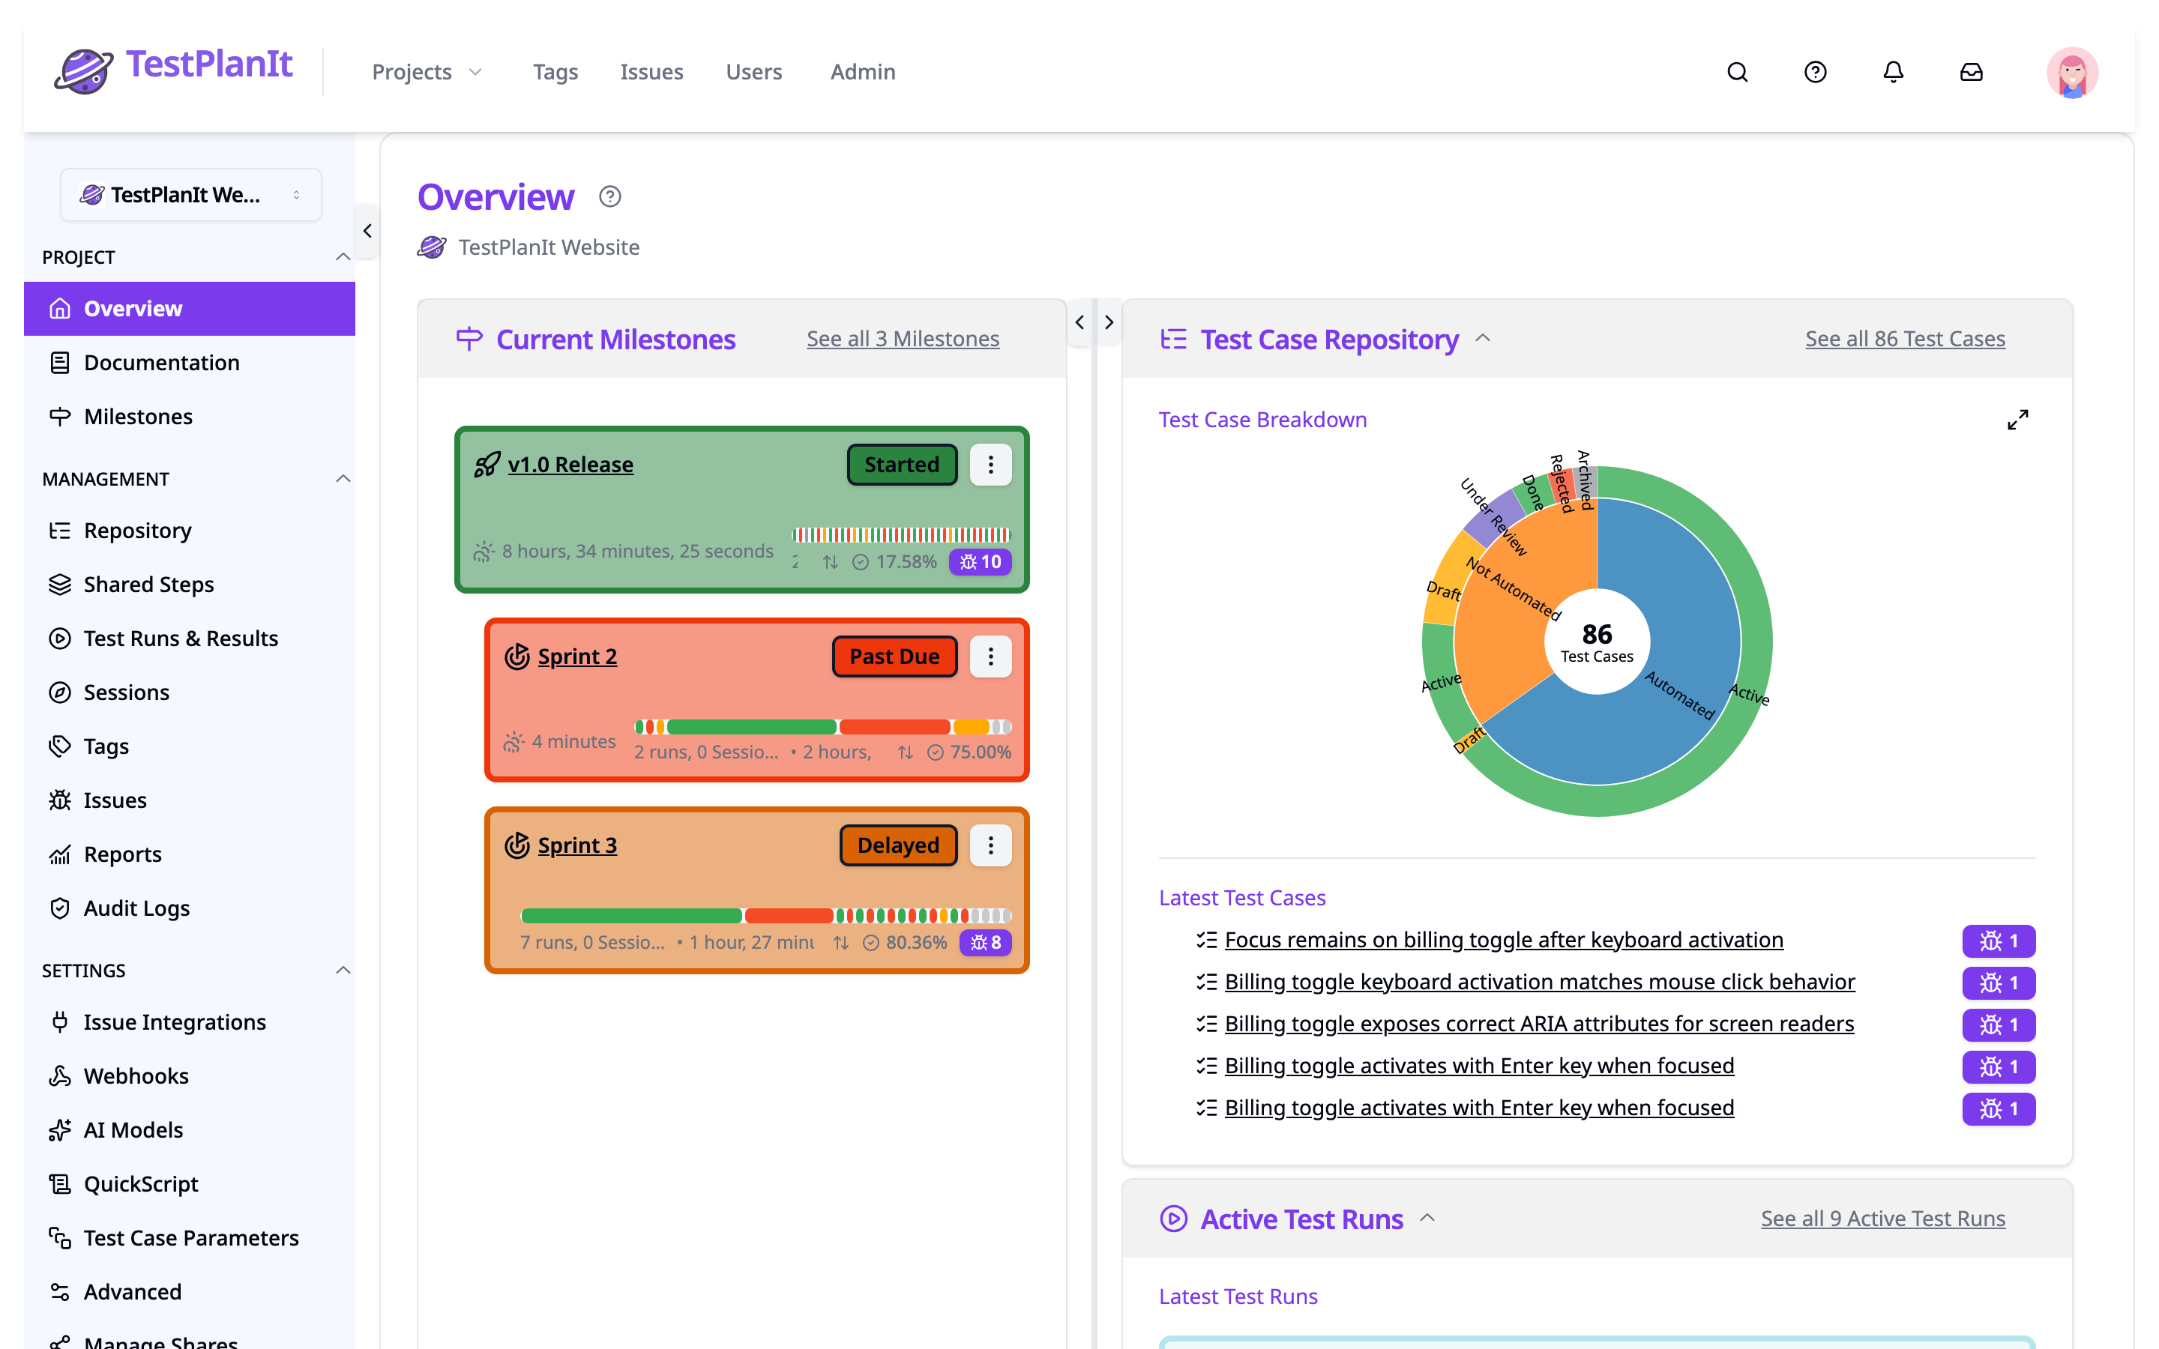Viewport: 2159px width, 1349px height.
Task: Open Admin in top navigation
Action: point(863,71)
